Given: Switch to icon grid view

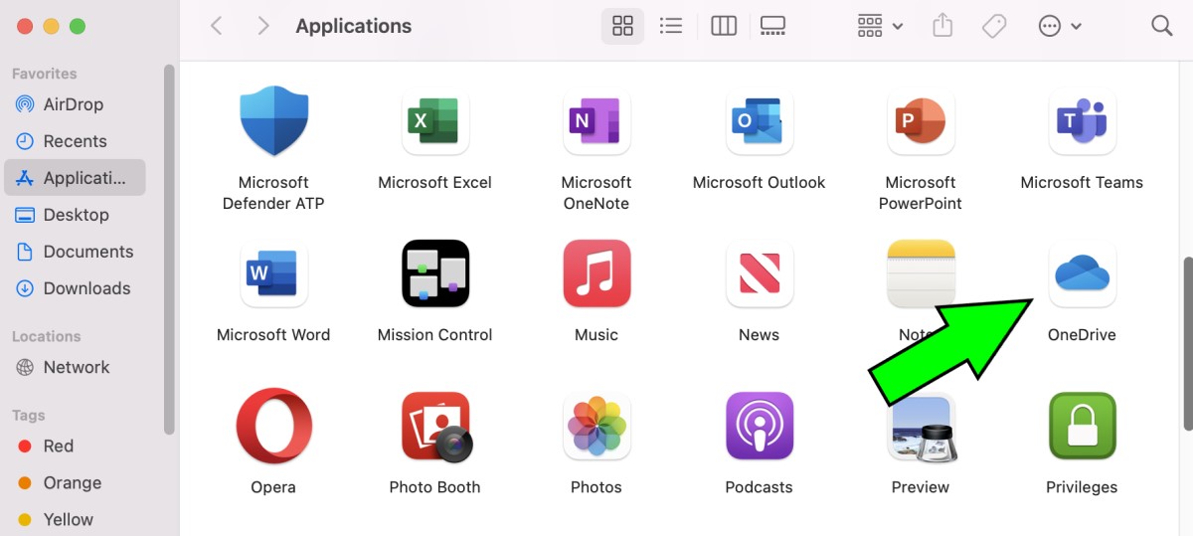Looking at the screenshot, I should pos(622,26).
